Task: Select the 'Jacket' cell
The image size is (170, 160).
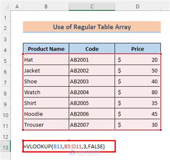Action: pyautogui.click(x=46, y=70)
